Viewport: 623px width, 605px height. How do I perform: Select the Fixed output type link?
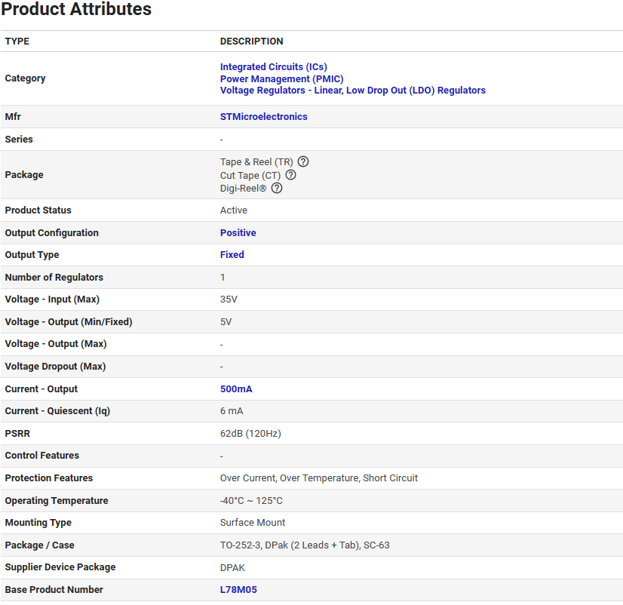[232, 255]
